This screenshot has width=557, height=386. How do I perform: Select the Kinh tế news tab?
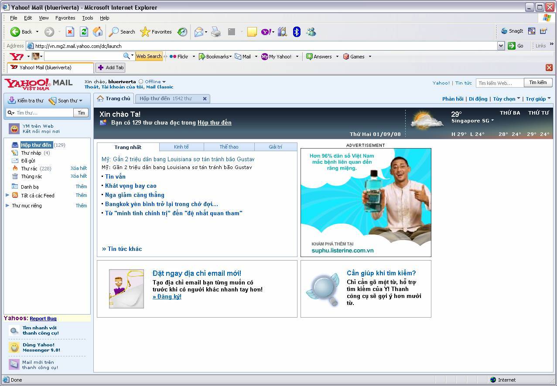(181, 147)
